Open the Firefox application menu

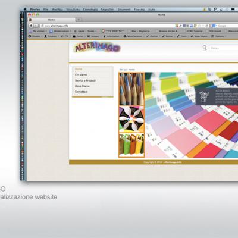(x=35, y=10)
